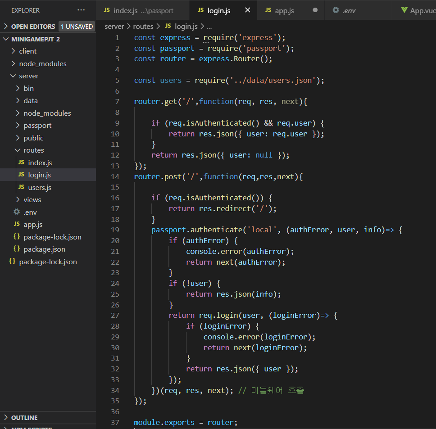The height and width of the screenshot is (429, 436).
Task: Click JS icon on index.js passport tab
Action: [x=107, y=10]
